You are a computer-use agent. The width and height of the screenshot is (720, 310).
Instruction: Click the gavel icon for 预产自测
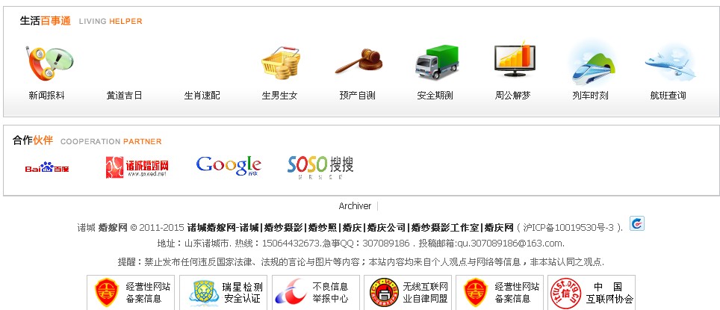359,61
